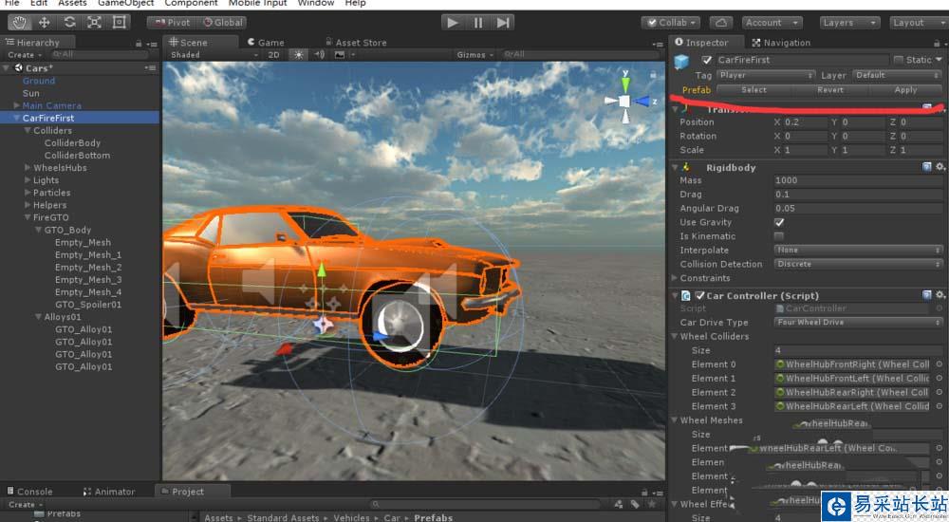Select the Scale tool

click(95, 22)
